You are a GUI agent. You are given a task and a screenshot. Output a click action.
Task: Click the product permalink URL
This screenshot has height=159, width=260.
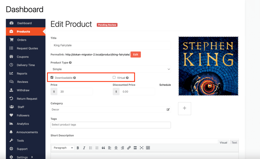98,55
